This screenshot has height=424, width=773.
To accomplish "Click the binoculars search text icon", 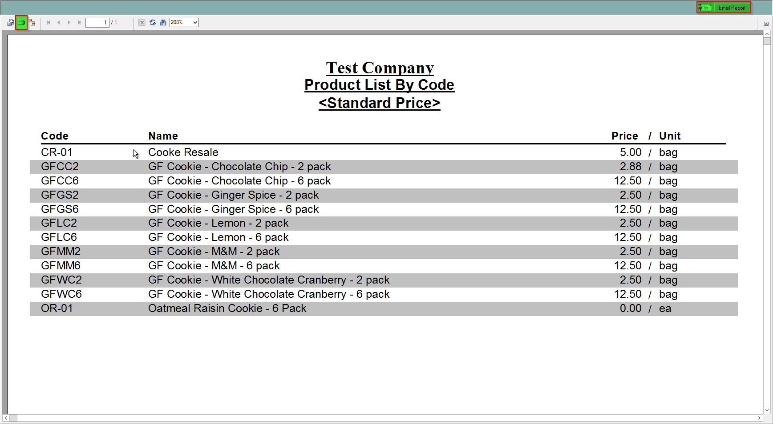I will (163, 23).
